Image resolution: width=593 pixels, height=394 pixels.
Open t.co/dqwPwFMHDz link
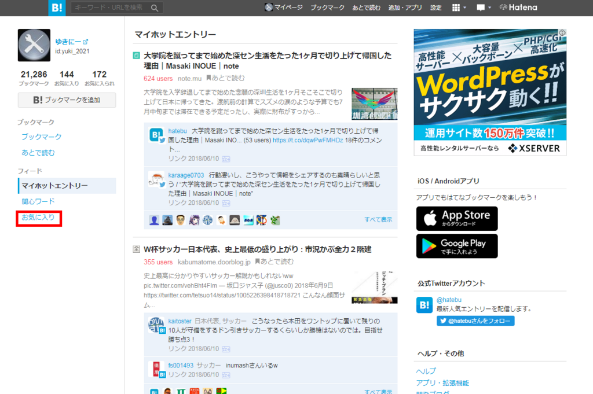pos(308,140)
